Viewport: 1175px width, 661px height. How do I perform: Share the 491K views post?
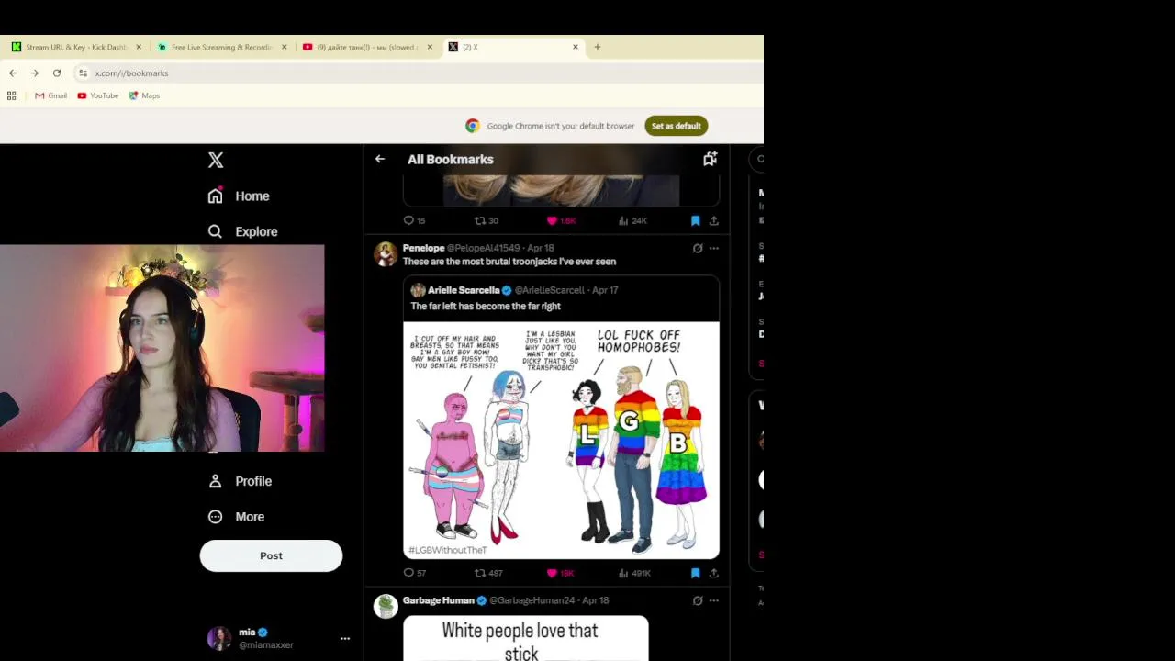713,573
